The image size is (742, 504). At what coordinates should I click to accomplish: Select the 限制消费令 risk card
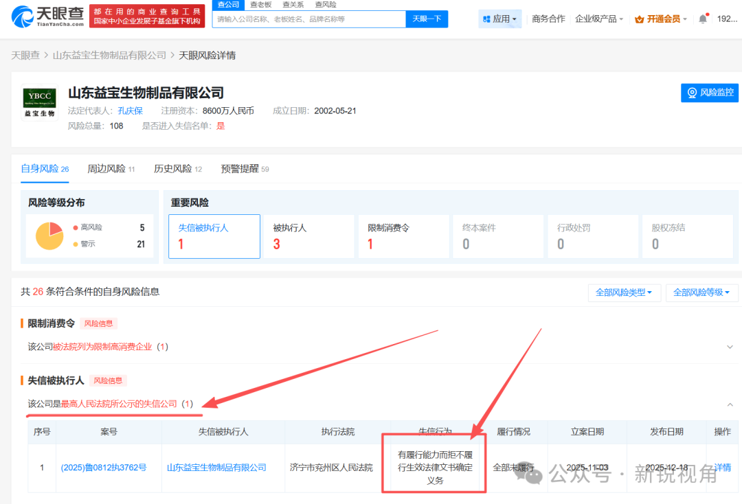click(x=403, y=236)
